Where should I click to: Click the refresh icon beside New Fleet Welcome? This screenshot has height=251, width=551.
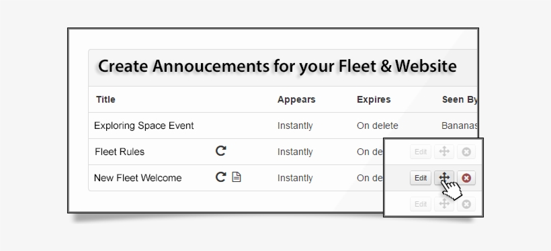pos(220,177)
